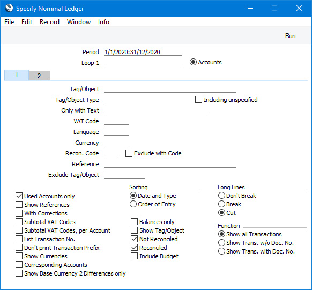
Task: Click the Run button
Action: (x=290, y=36)
